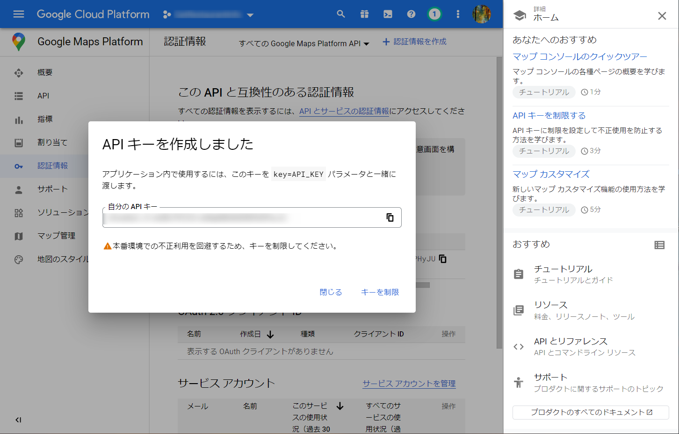
Task: Open サービス アカウントを管理 link
Action: pos(409,384)
